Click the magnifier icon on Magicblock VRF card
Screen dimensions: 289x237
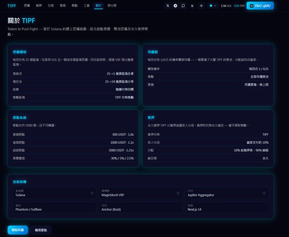point(178,193)
